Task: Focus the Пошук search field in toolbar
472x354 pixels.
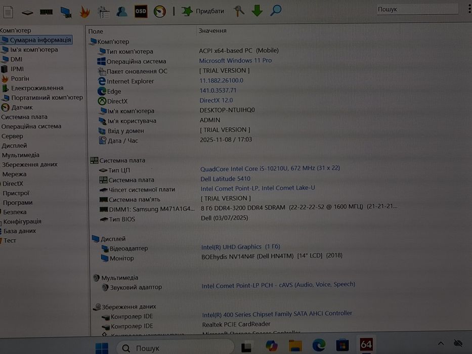Action: (417, 9)
